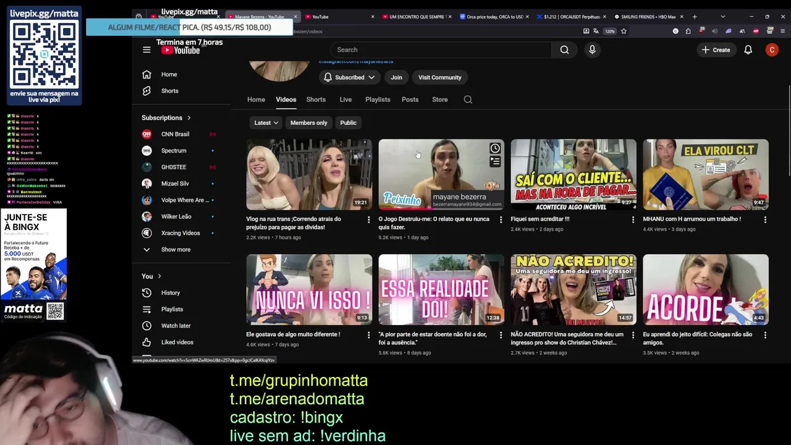Open NUNCA VI ISSO video thumbnail

coord(309,290)
